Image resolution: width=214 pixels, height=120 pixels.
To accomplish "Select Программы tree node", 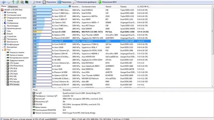I will pos(10,39).
